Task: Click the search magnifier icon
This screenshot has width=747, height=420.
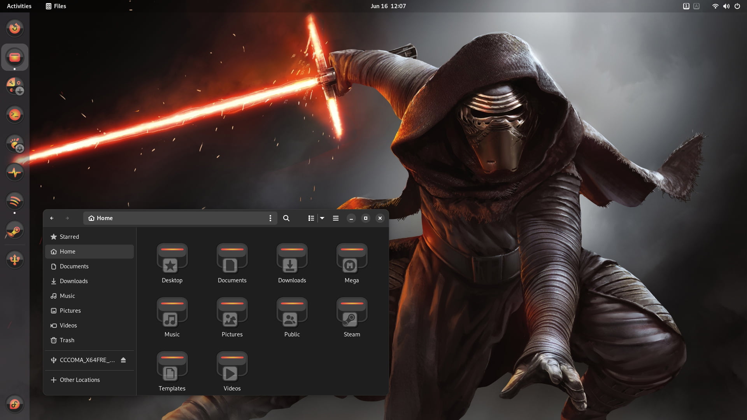Action: pyautogui.click(x=286, y=218)
